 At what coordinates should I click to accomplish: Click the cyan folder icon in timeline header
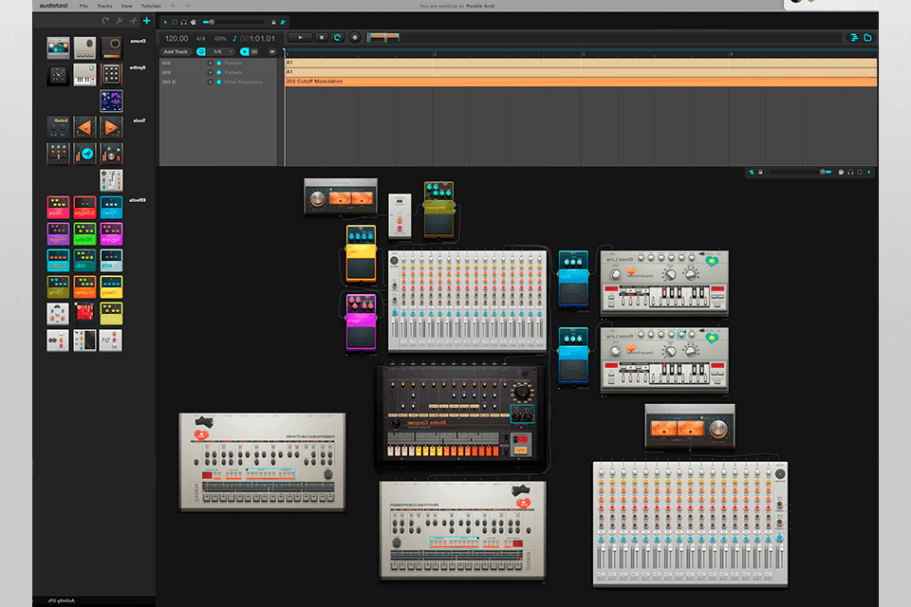pos(867,37)
